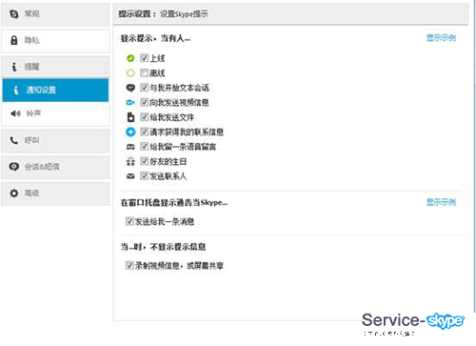Click the video camera icon beside 向我发送视频信息

(130, 102)
